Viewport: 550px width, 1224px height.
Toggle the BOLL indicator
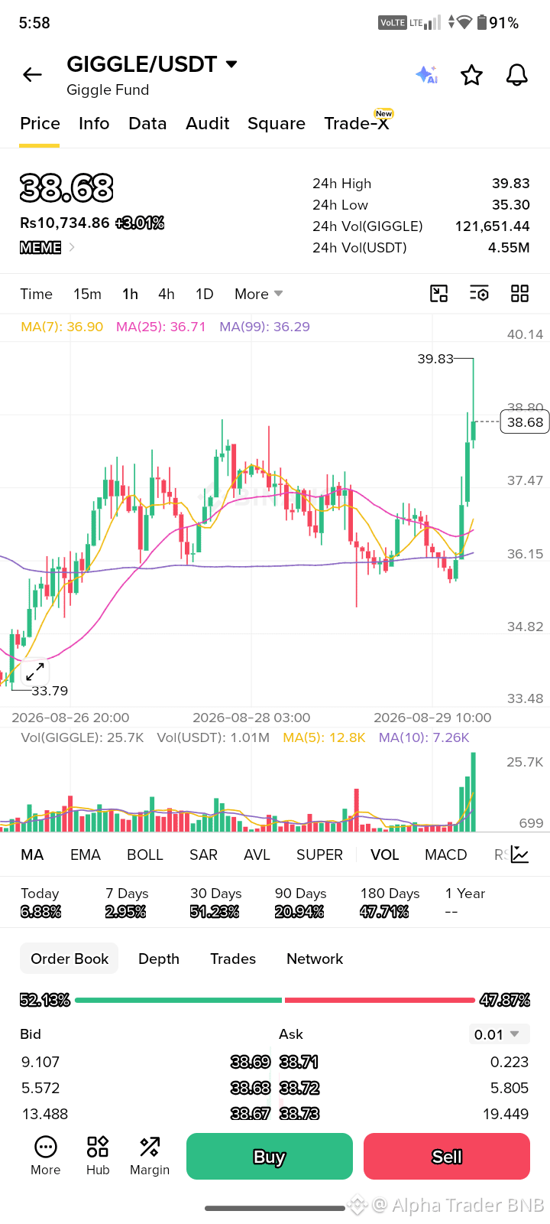[145, 855]
